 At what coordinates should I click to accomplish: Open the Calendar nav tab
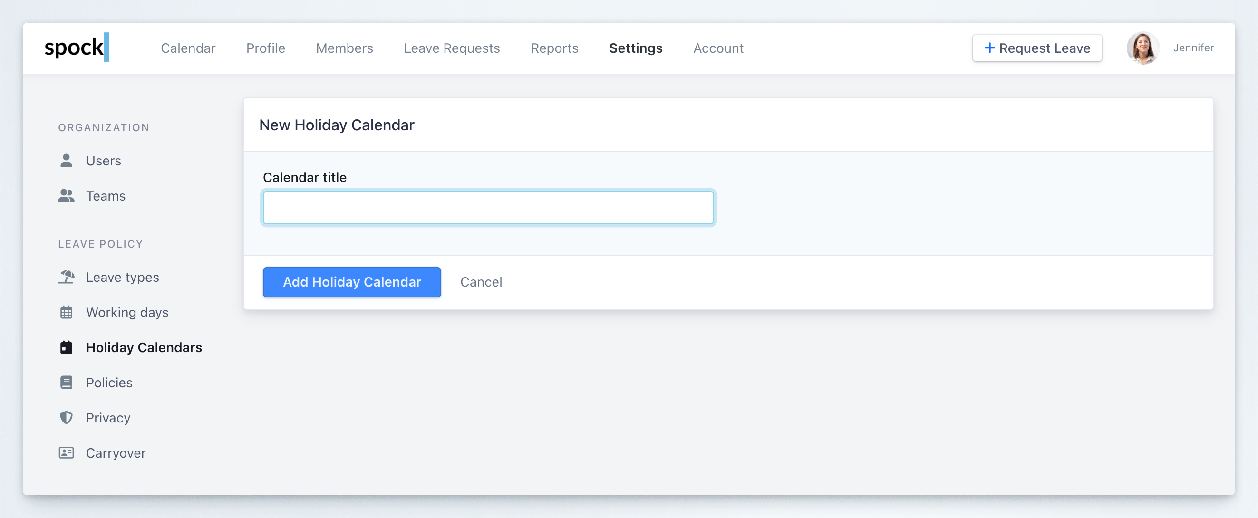[x=188, y=48]
